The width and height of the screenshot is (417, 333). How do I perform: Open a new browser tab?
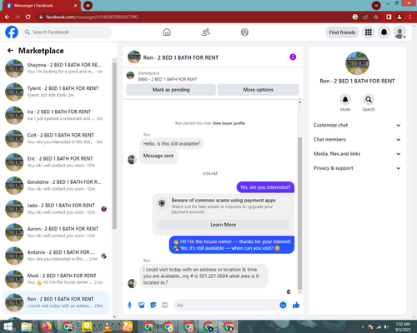(88, 5)
